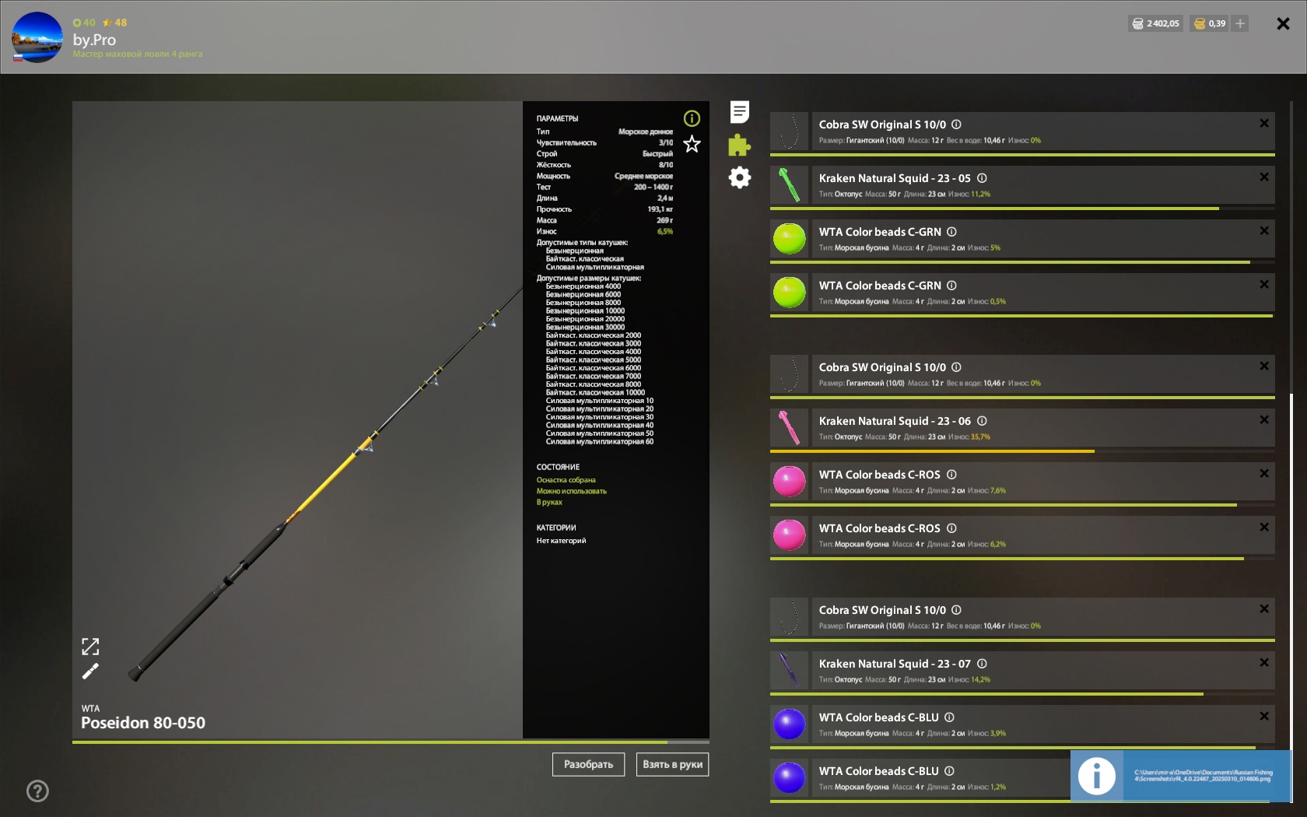Screen dimensions: 1307x817
Task: Select first green bead thumbnail
Action: point(790,239)
